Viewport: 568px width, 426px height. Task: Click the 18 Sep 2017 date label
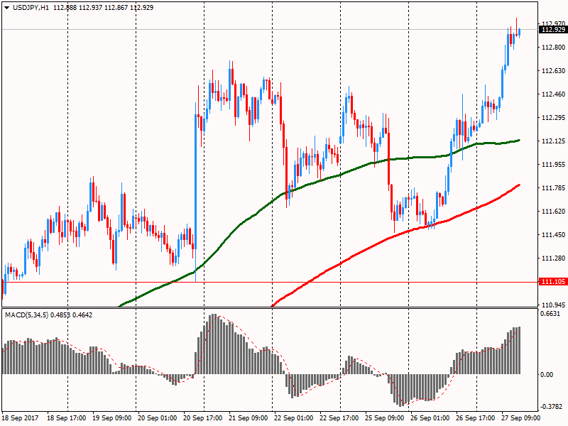(x=21, y=418)
